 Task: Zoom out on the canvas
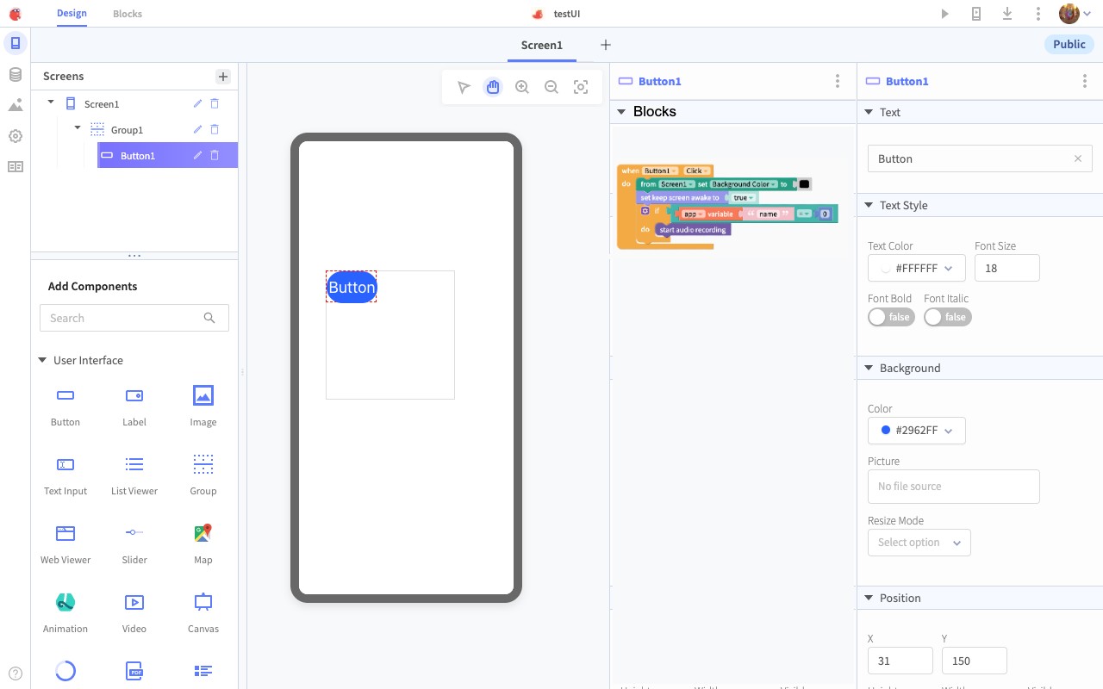(551, 87)
